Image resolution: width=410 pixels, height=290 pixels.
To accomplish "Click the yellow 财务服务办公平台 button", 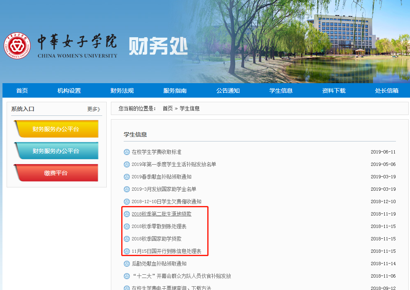I will pos(56,129).
